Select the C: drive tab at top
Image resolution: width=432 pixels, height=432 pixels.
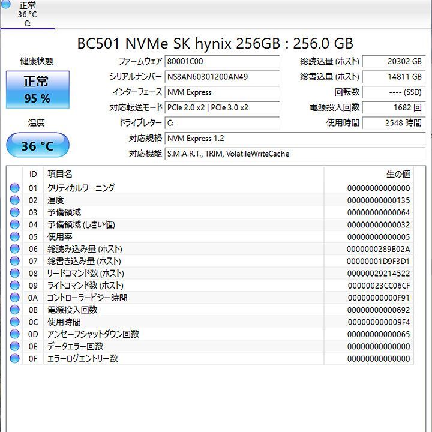pos(27,14)
